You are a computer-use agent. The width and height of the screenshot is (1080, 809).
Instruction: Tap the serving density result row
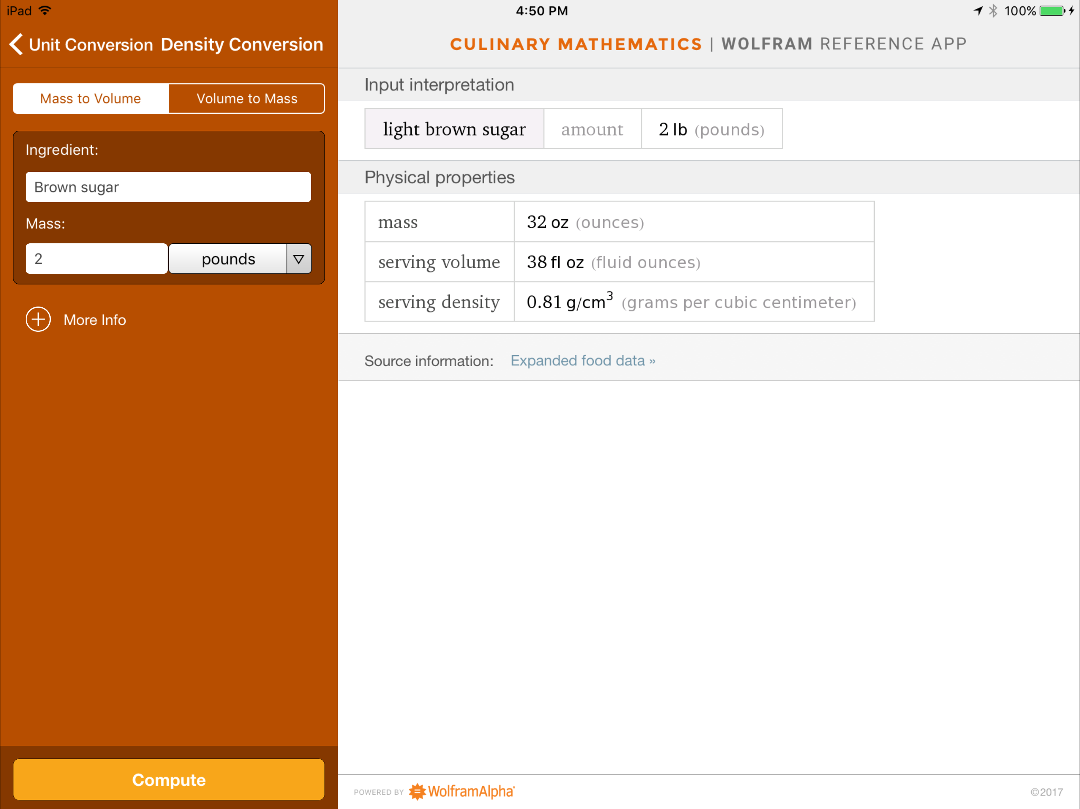pos(619,302)
